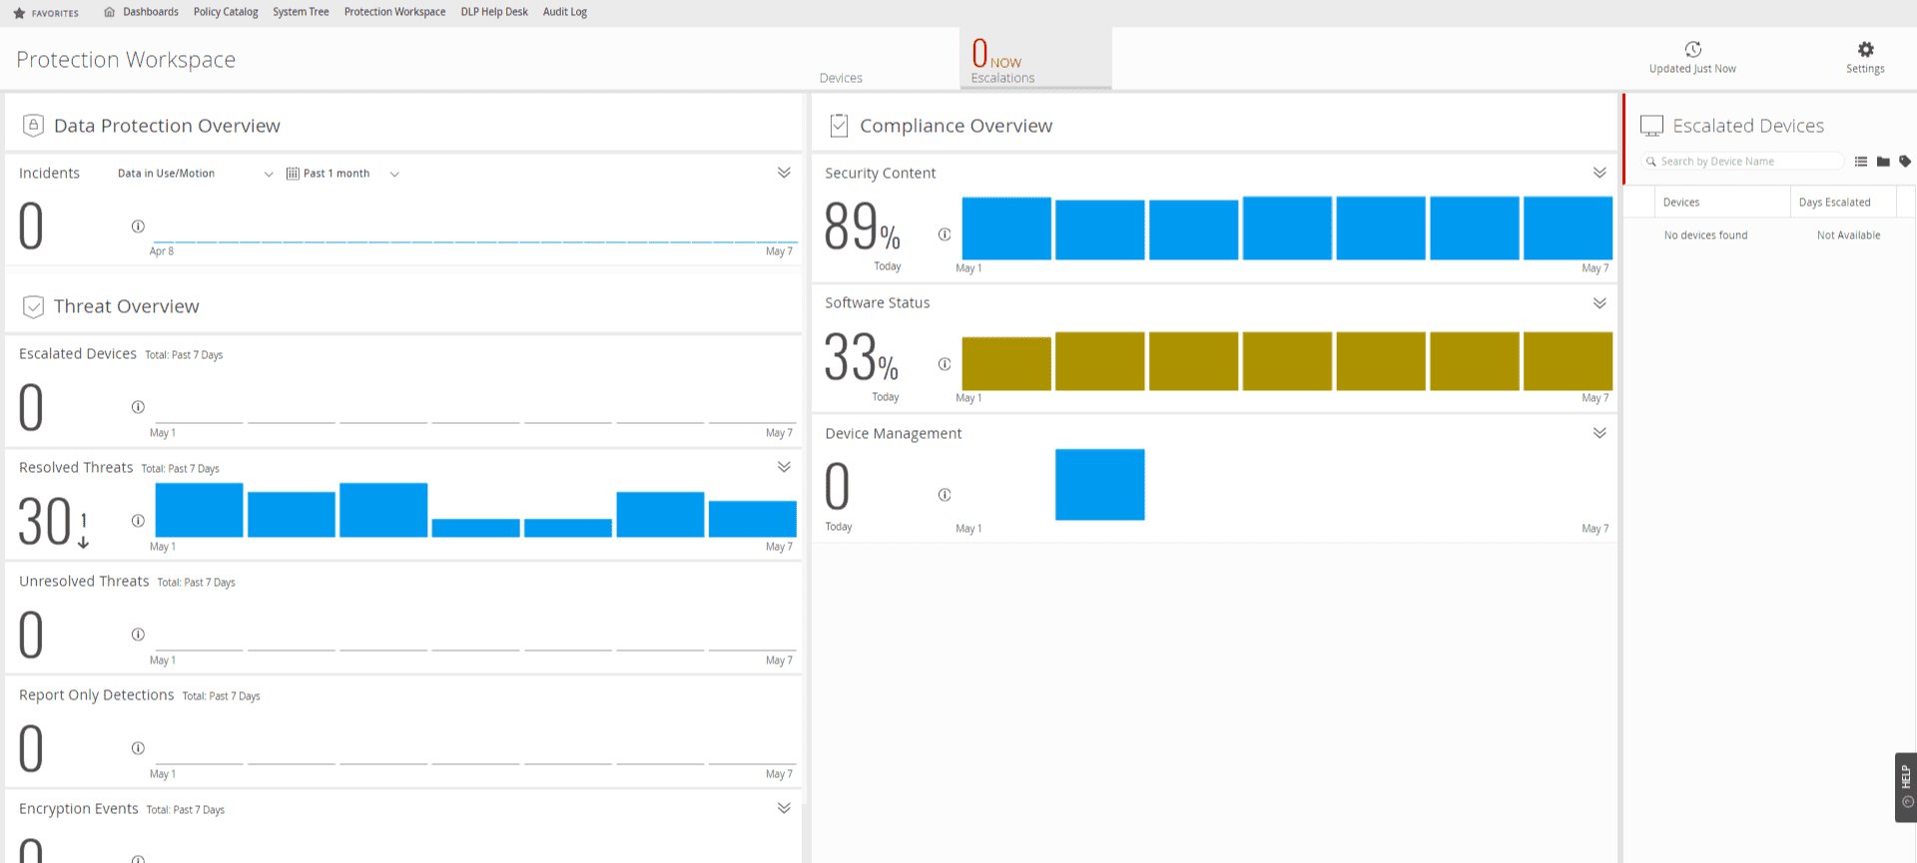Screen dimensions: 1917x863
Task: Click the info icon beside Resolved Threats count
Action: [x=138, y=521]
